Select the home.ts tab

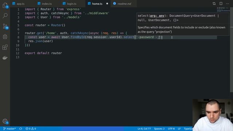tap(97, 4)
